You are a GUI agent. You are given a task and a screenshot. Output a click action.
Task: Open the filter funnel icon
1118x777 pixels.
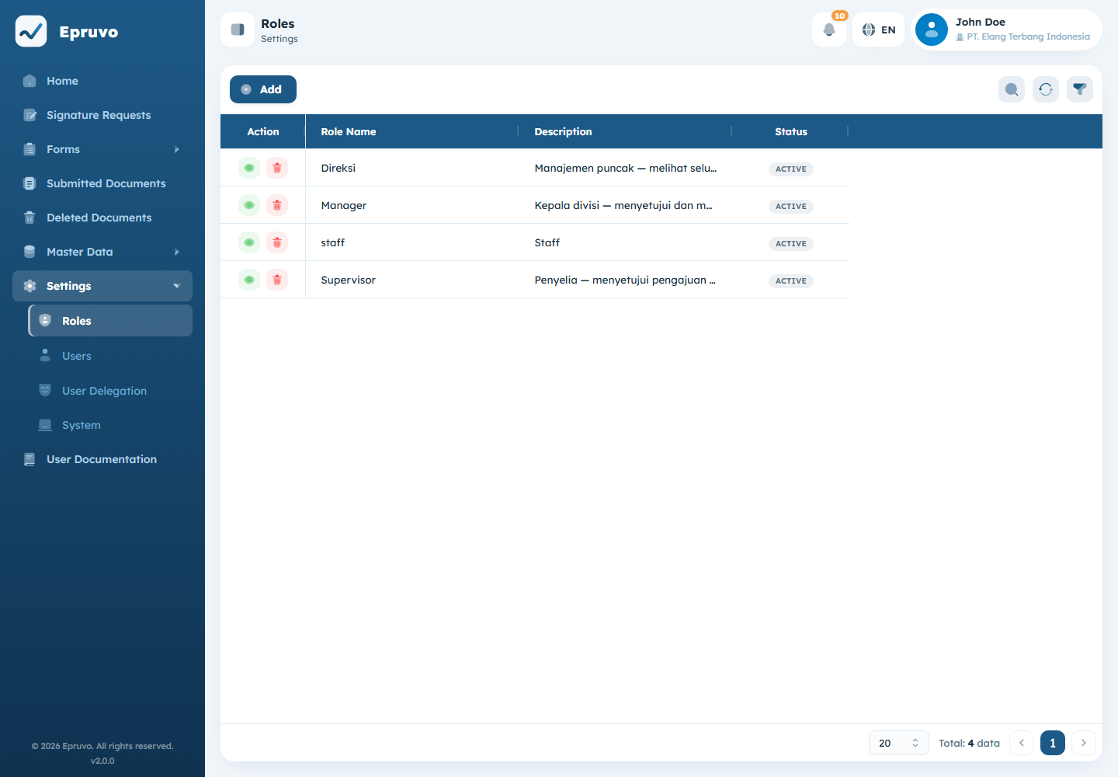click(1080, 89)
